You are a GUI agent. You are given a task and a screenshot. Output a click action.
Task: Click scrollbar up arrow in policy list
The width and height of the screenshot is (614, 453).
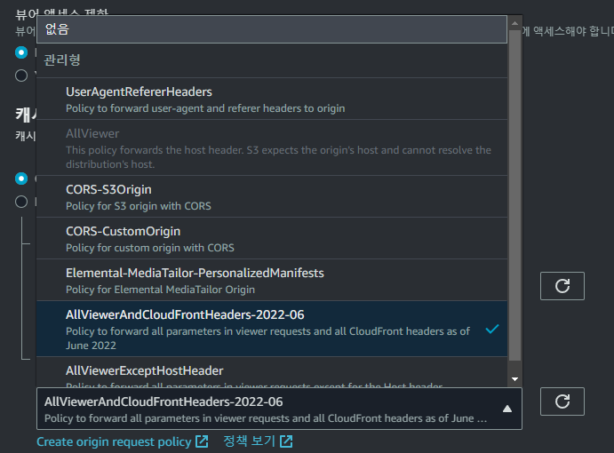(x=515, y=23)
